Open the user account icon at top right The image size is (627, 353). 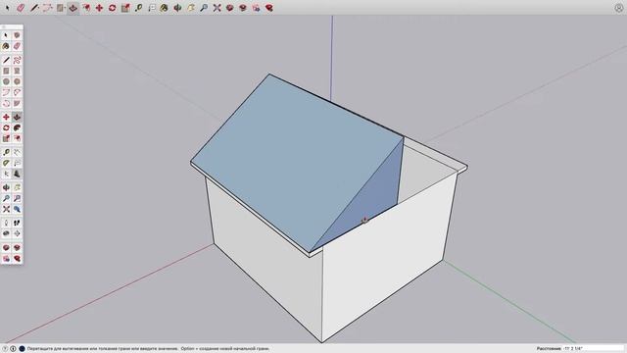[618, 8]
